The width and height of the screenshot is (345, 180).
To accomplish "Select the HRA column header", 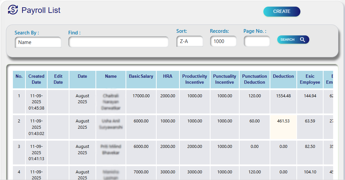I will click(x=168, y=76).
